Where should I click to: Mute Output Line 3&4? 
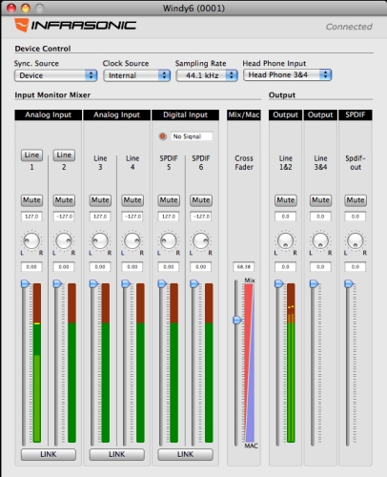point(320,200)
